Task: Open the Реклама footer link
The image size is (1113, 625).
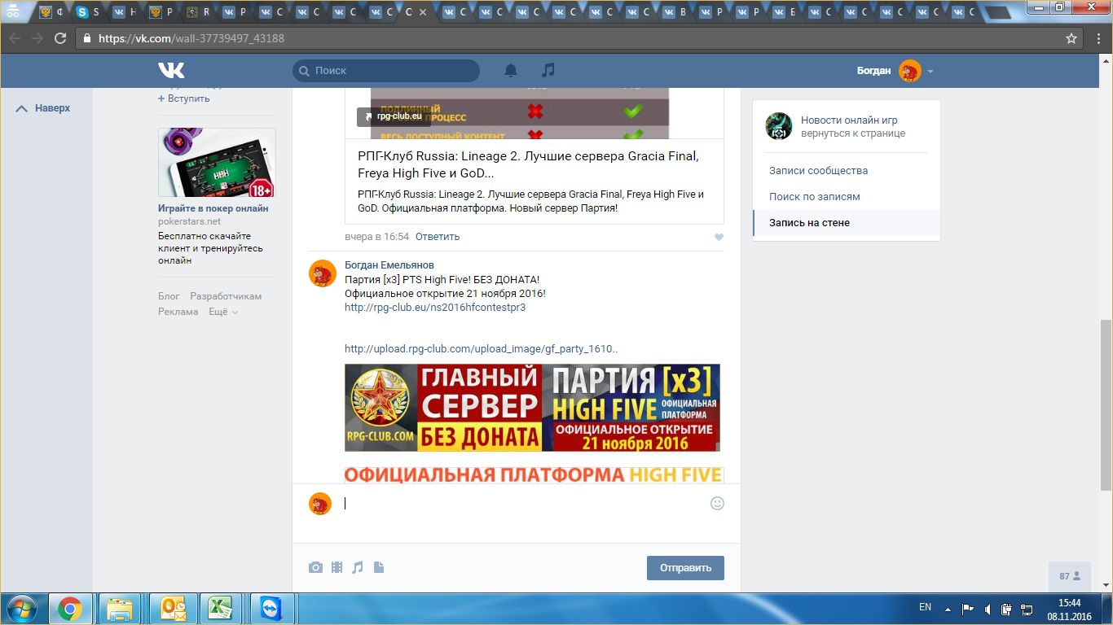Action: point(178,312)
